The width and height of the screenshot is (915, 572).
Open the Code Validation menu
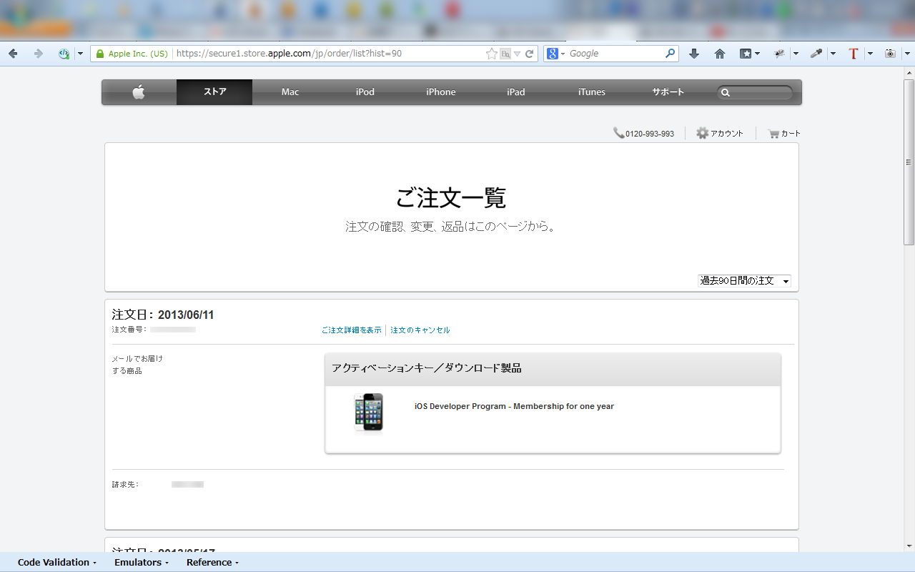tap(57, 563)
